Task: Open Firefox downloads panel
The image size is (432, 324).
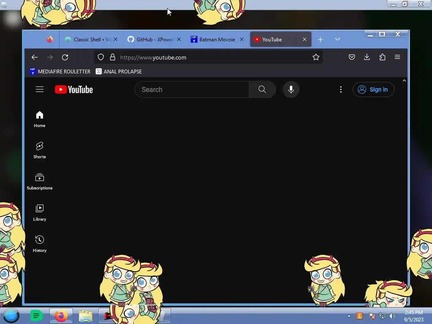Action: pyautogui.click(x=367, y=57)
